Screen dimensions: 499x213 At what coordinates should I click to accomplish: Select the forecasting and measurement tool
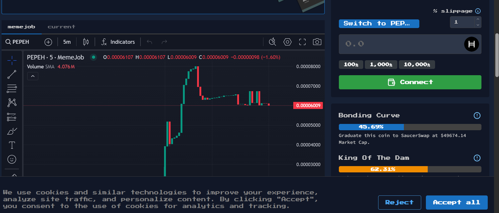pos(12,117)
